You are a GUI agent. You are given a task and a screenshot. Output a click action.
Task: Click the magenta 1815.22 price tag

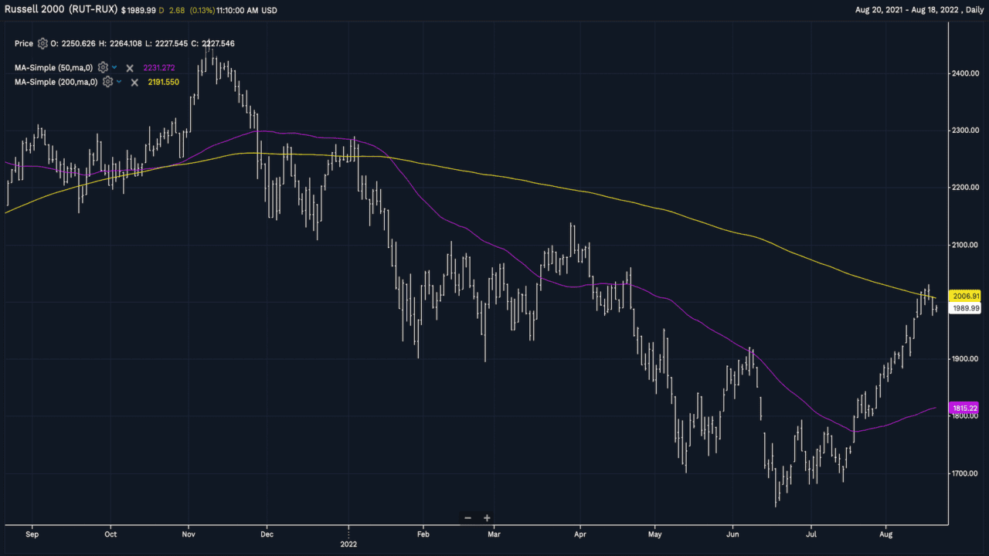click(x=966, y=408)
